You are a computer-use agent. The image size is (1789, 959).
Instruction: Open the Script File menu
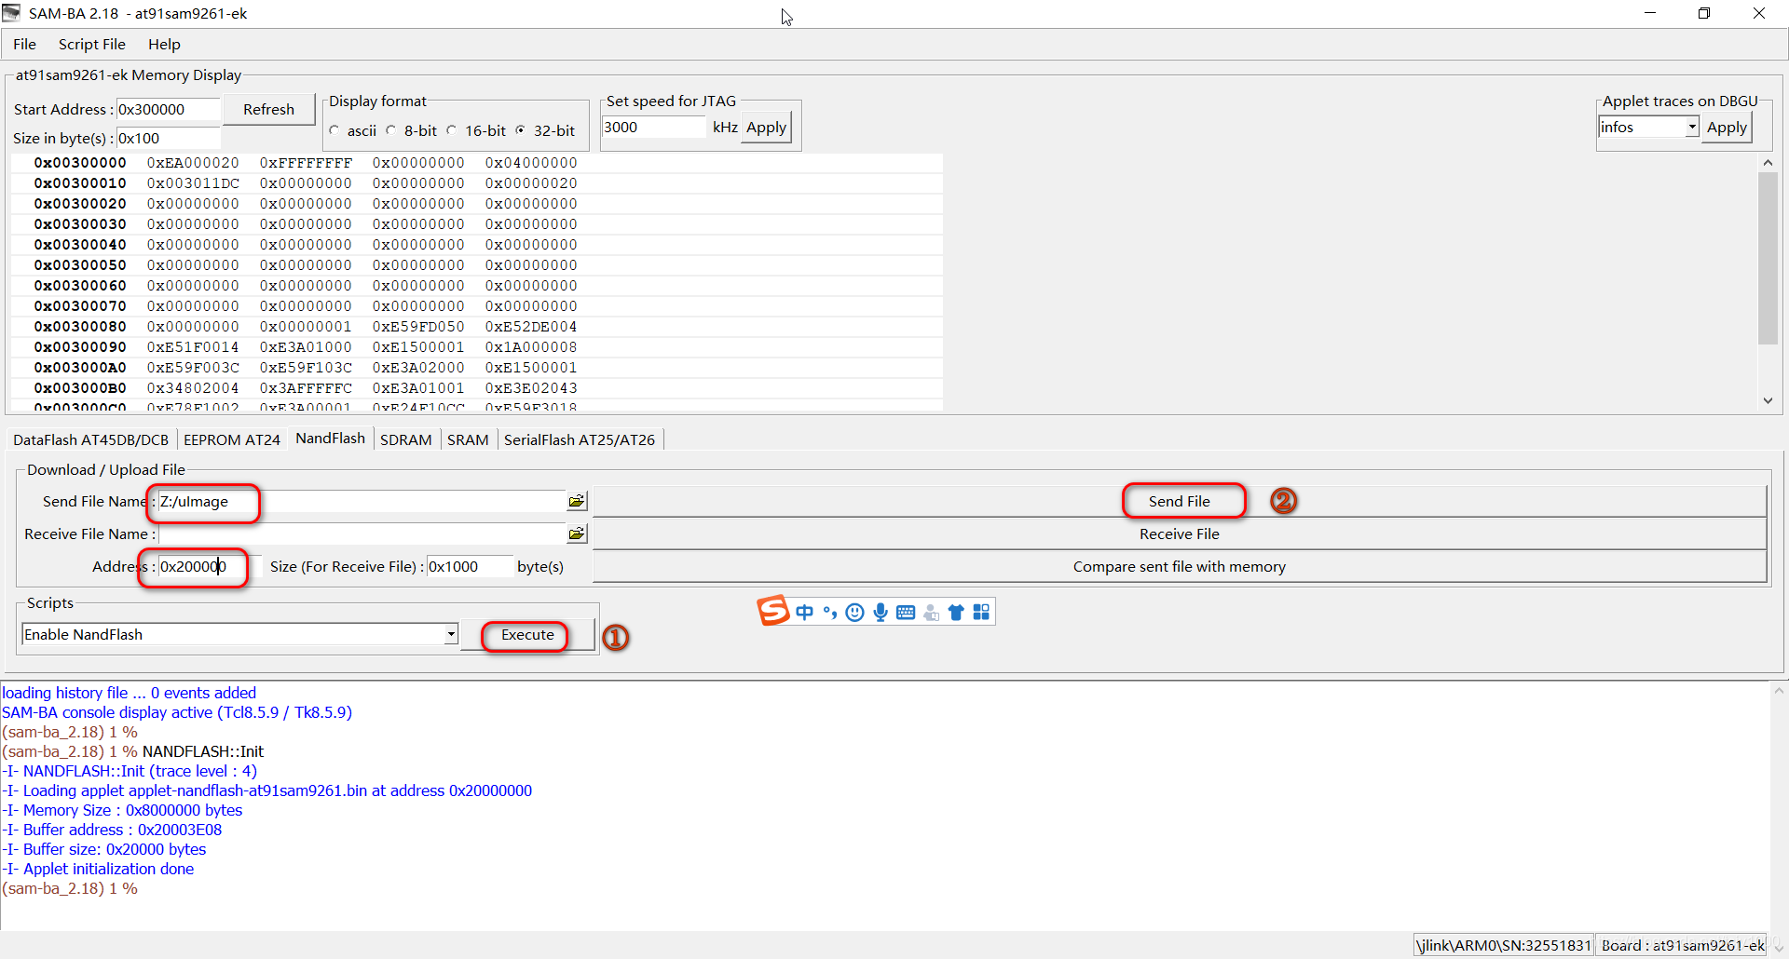91,44
